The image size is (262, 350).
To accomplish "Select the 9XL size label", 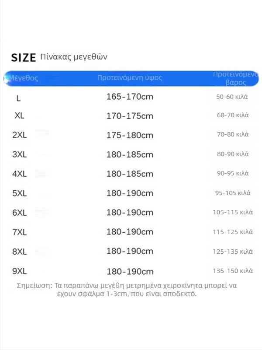I will pyautogui.click(x=20, y=271).
